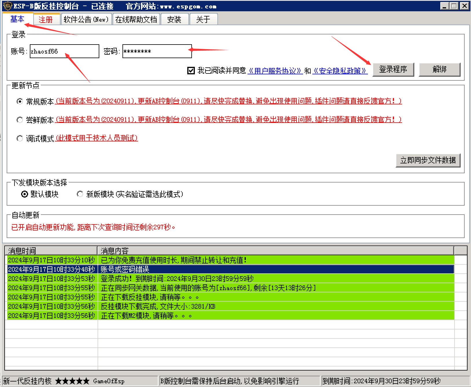
Task: Open the 《安全隐私政策》 link
Action: coord(340,71)
